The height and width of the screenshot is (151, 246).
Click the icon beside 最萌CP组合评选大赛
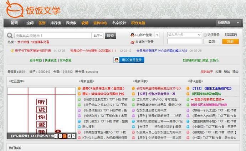click(x=80, y=88)
